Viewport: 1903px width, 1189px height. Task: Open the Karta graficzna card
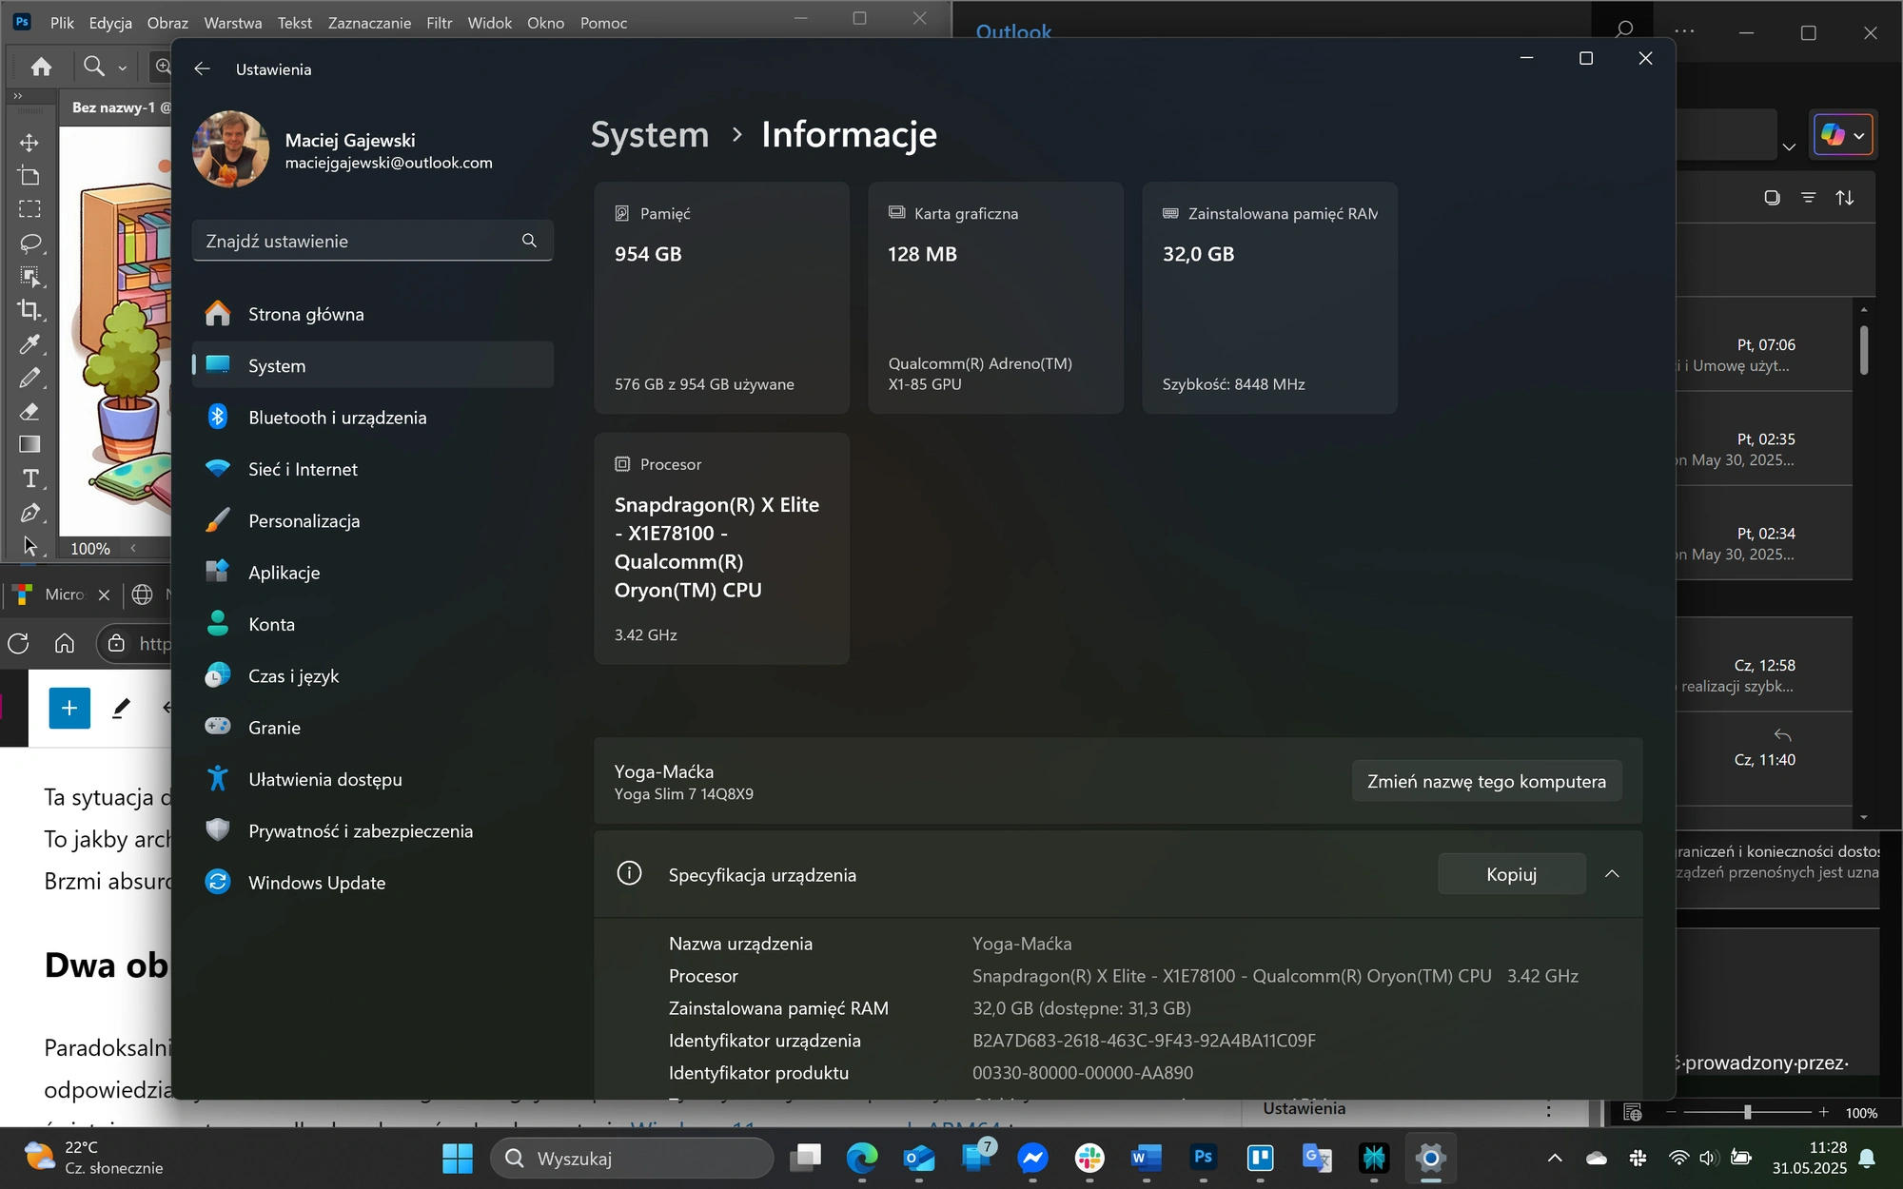coord(995,298)
